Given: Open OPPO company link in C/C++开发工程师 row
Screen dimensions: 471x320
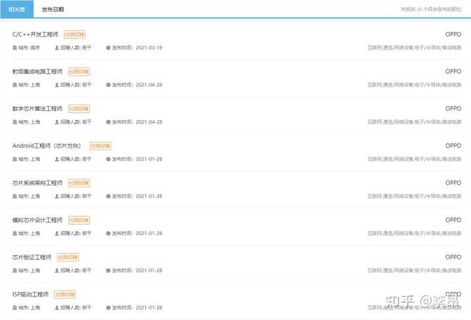Looking at the screenshot, I should coord(453,35).
